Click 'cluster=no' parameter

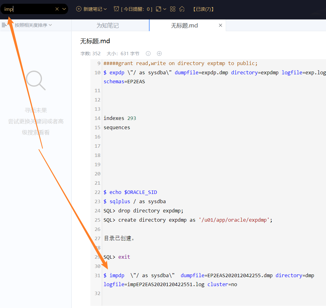[222, 284]
